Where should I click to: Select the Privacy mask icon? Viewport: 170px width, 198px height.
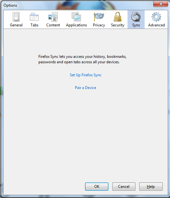tap(99, 17)
